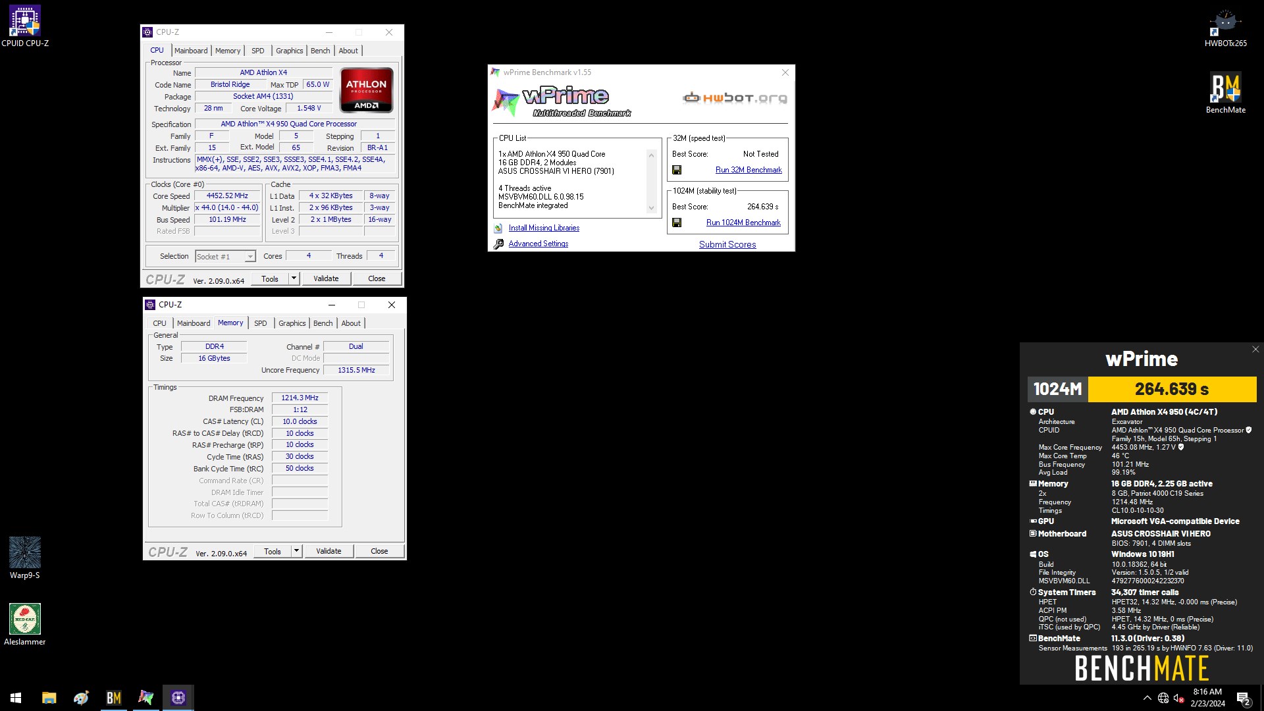Click the 264.639 s result in BenchMate
Screen dimensions: 1264x711
click(1172, 389)
